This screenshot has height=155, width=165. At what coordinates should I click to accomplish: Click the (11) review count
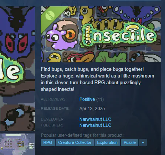pyautogui.click(x=100, y=99)
